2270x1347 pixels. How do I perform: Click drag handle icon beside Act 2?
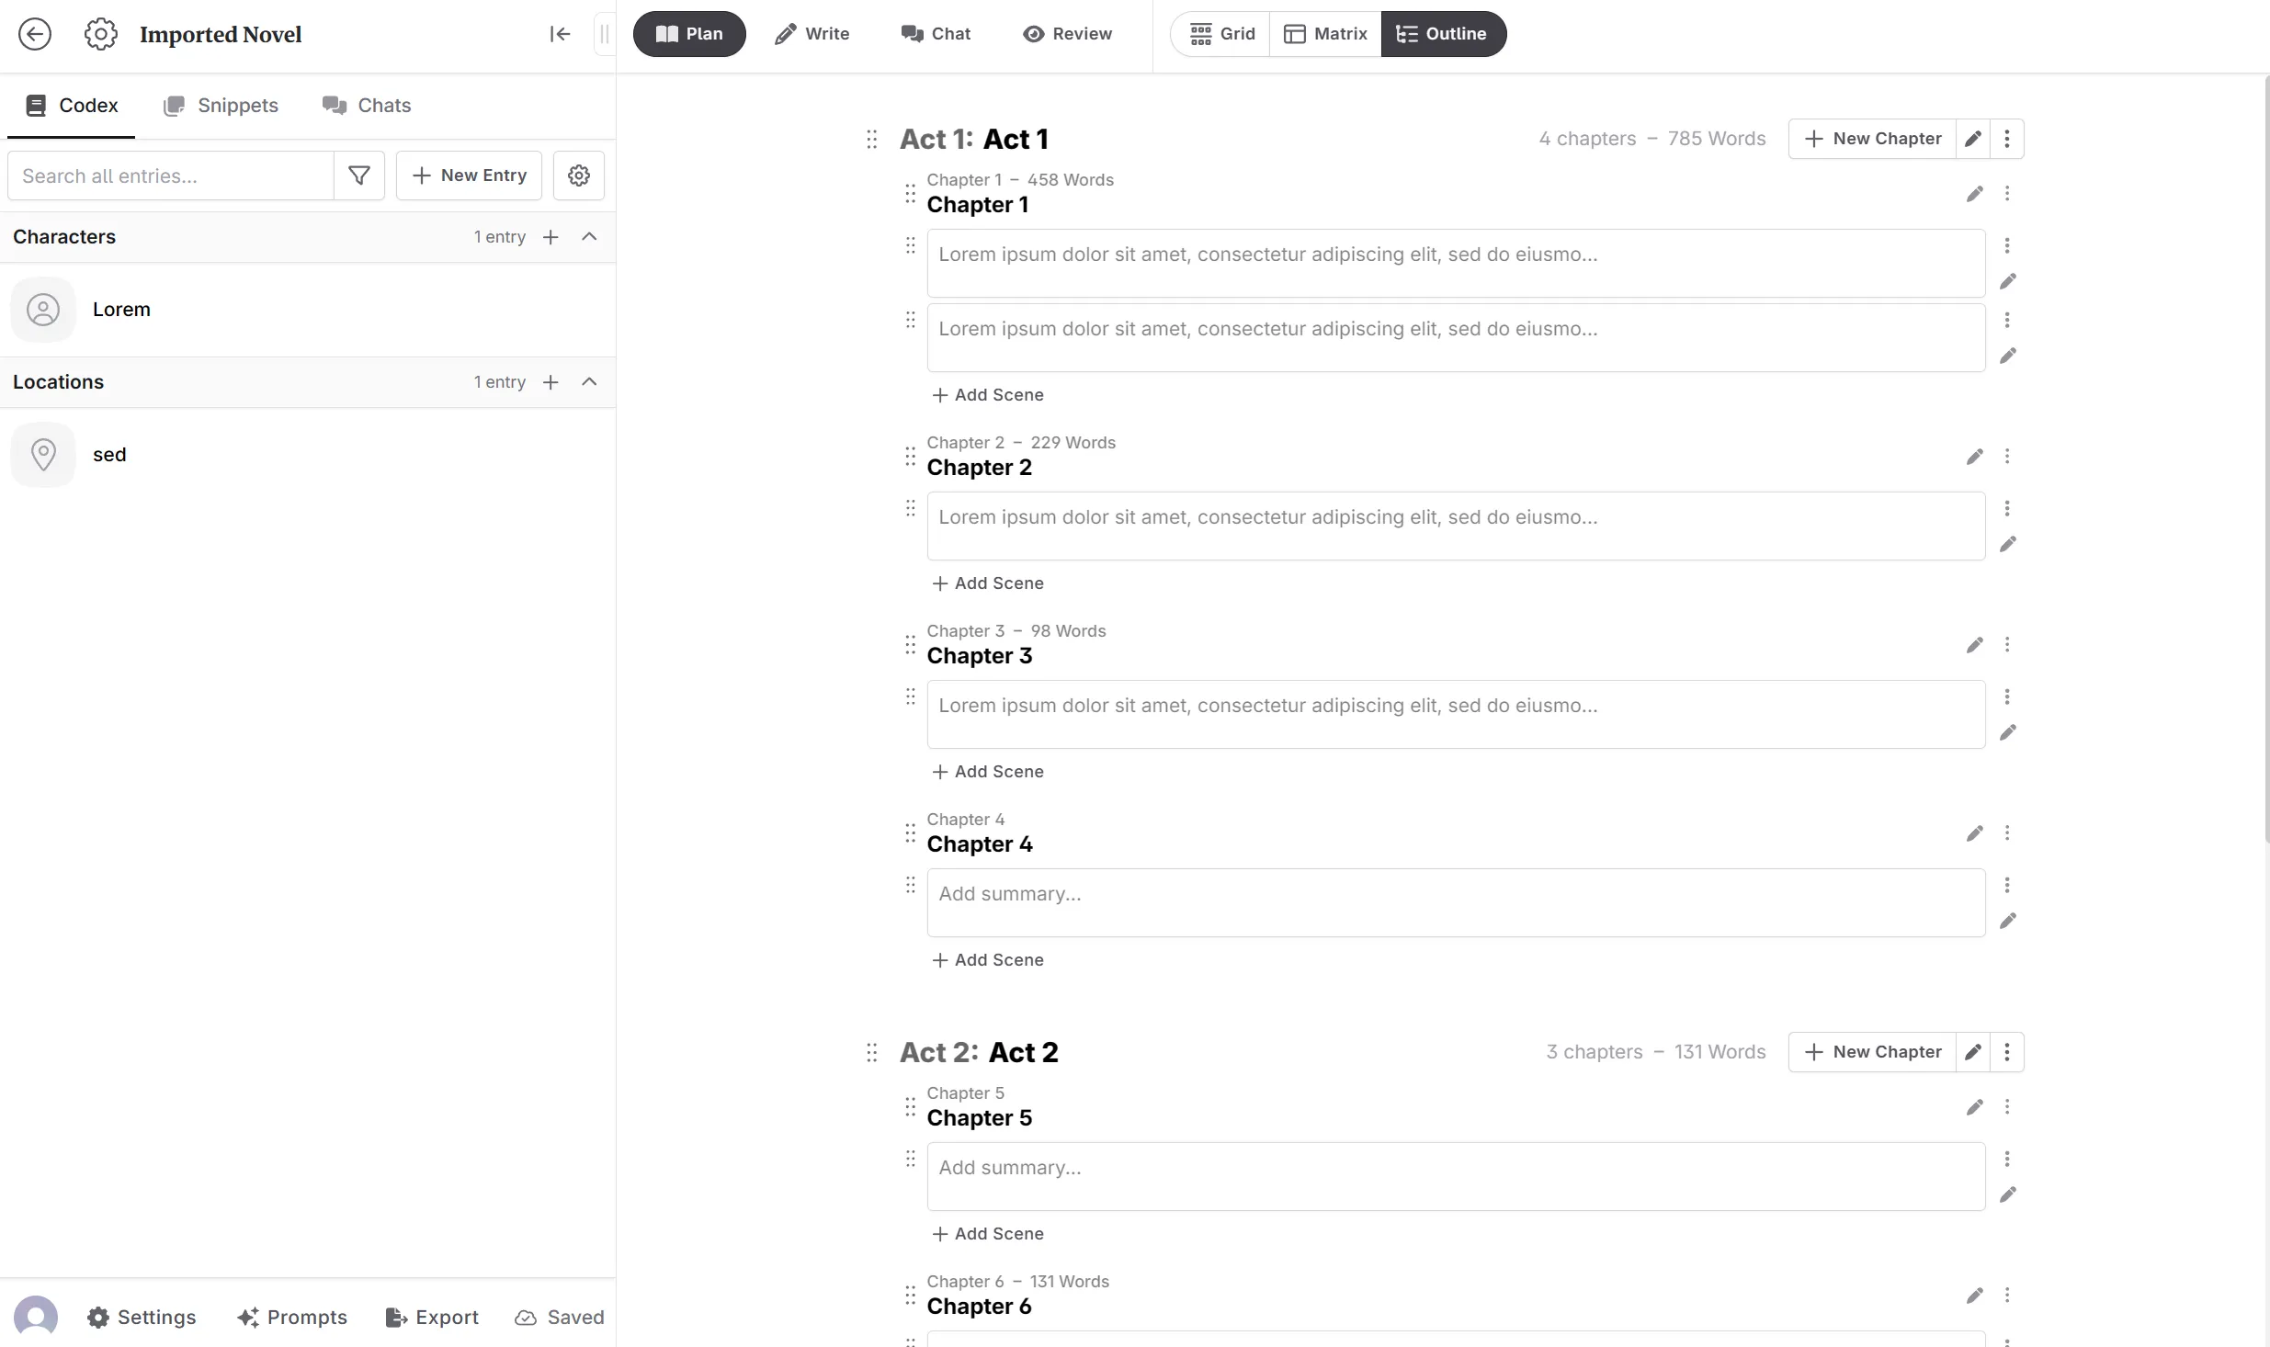(x=871, y=1052)
